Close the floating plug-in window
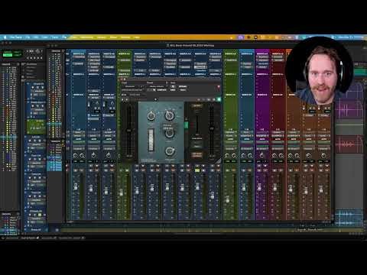The image size is (367, 275). [x=122, y=79]
